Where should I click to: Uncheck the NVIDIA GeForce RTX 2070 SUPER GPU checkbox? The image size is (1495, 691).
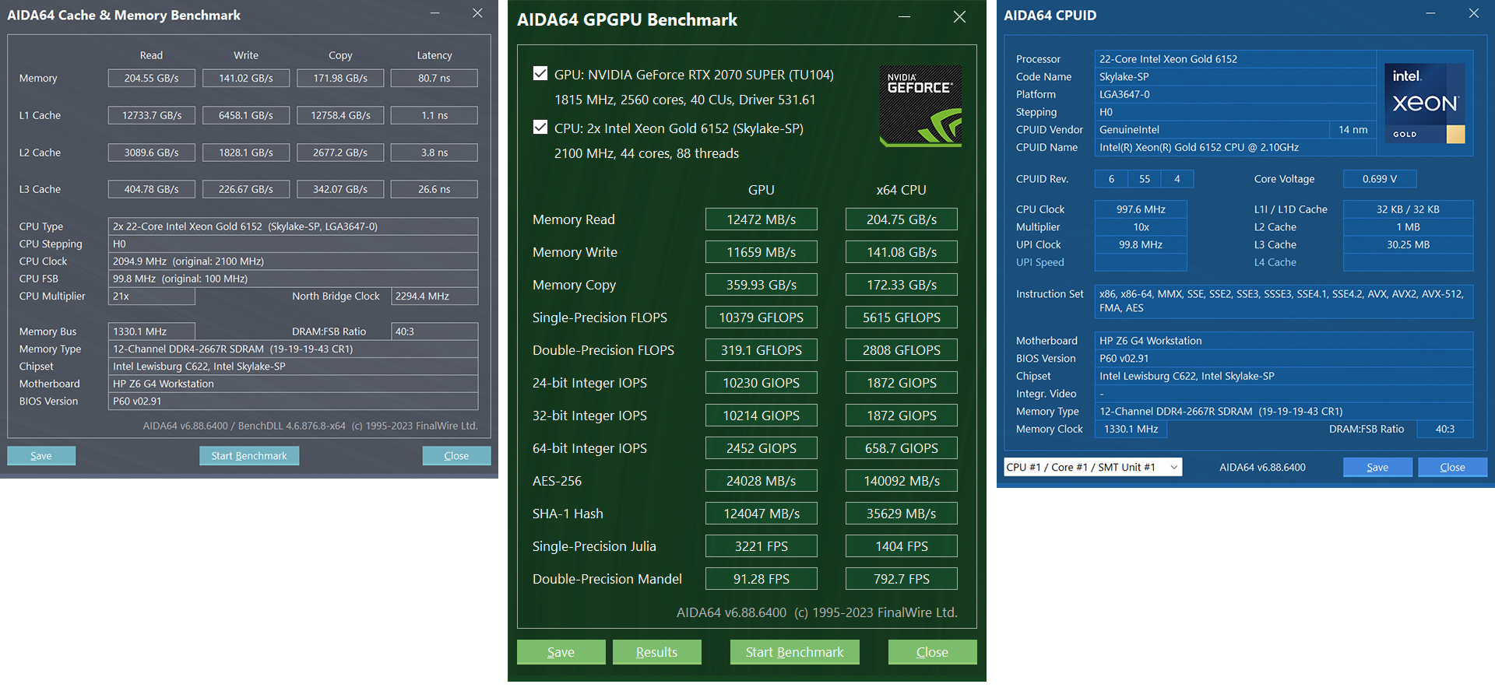coord(540,73)
